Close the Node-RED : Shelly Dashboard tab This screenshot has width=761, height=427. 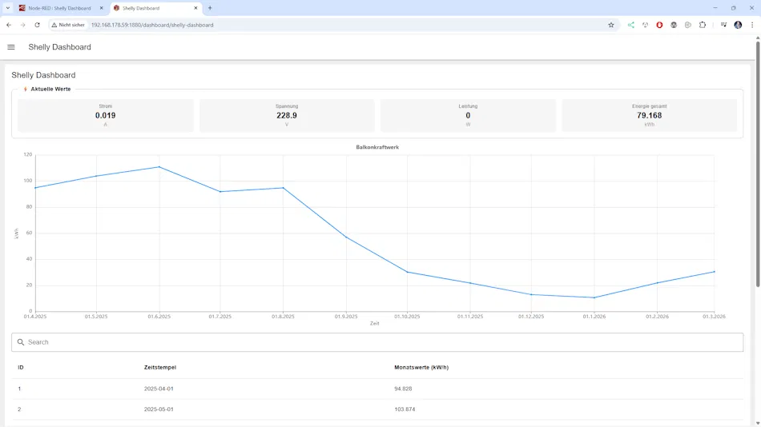tap(101, 8)
